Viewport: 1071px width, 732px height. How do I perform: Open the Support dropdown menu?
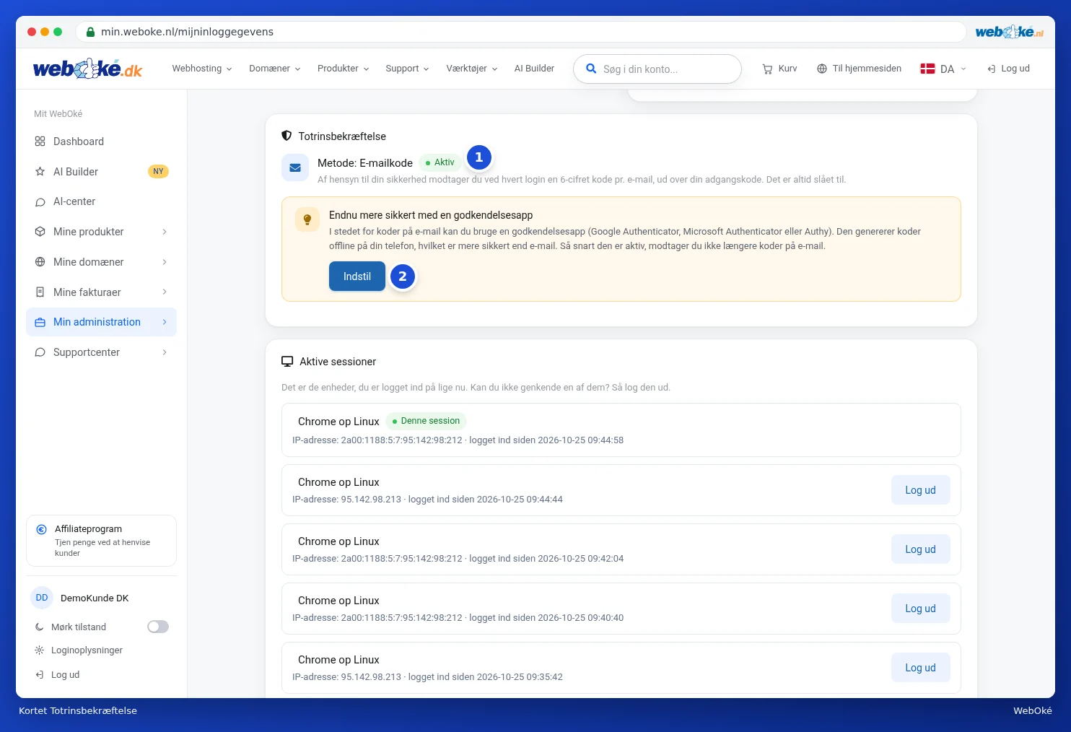407,69
